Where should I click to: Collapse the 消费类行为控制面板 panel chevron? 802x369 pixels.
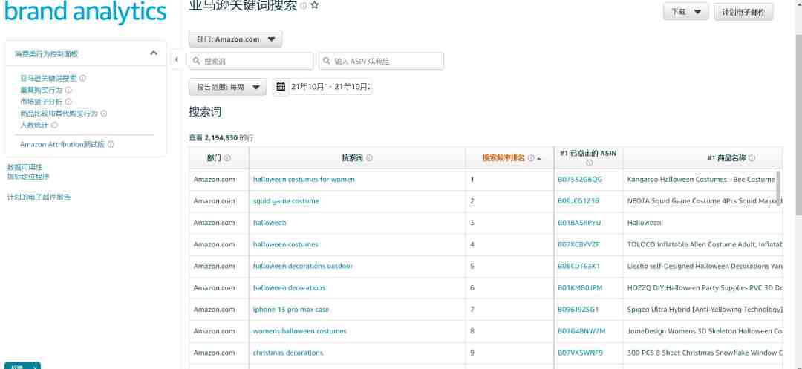(x=154, y=53)
